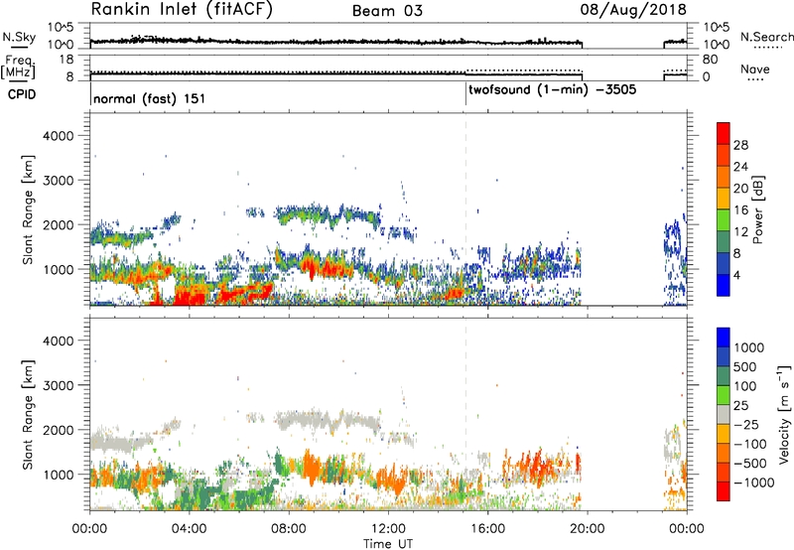794x550 pixels.
Task: Click the red top segment of power colorbar
Action: coord(724,133)
